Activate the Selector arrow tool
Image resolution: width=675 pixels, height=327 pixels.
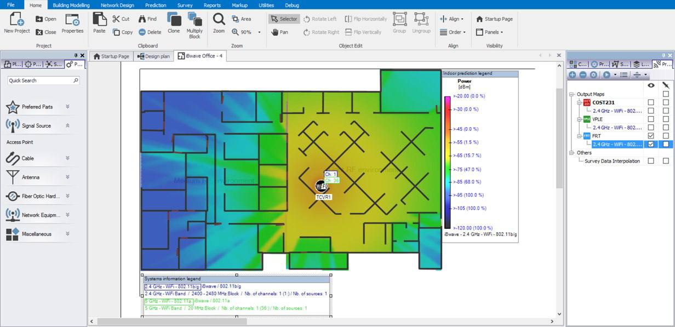coord(284,19)
